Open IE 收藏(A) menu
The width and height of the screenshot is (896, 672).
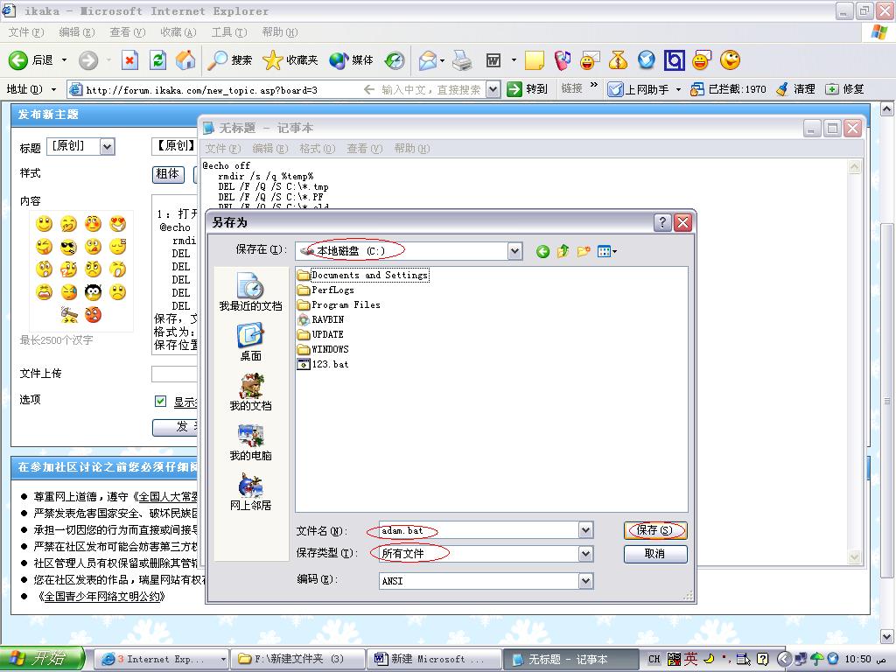[x=178, y=32]
